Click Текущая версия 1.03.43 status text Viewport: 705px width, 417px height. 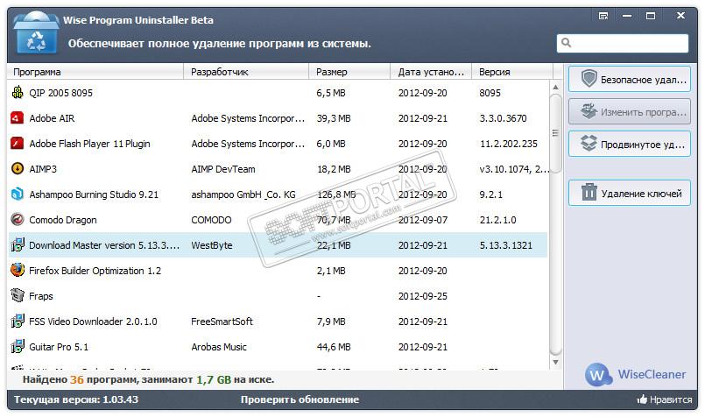pos(76,399)
